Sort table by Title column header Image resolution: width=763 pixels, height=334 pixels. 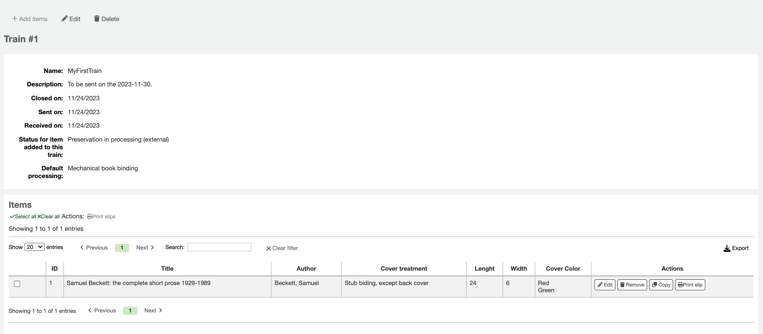coord(167,269)
